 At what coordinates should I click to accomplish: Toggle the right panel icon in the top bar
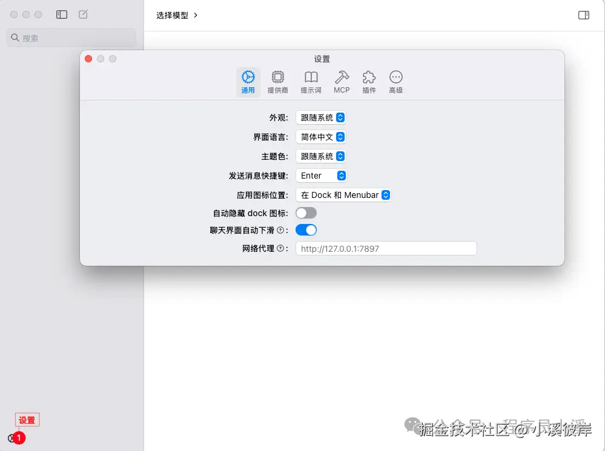pos(583,15)
